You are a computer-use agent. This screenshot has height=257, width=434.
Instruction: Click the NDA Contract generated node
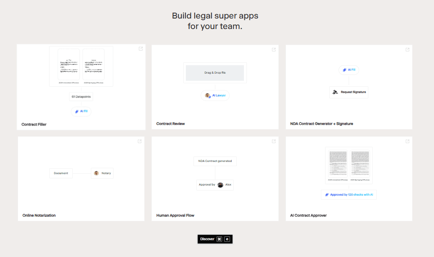(215, 161)
